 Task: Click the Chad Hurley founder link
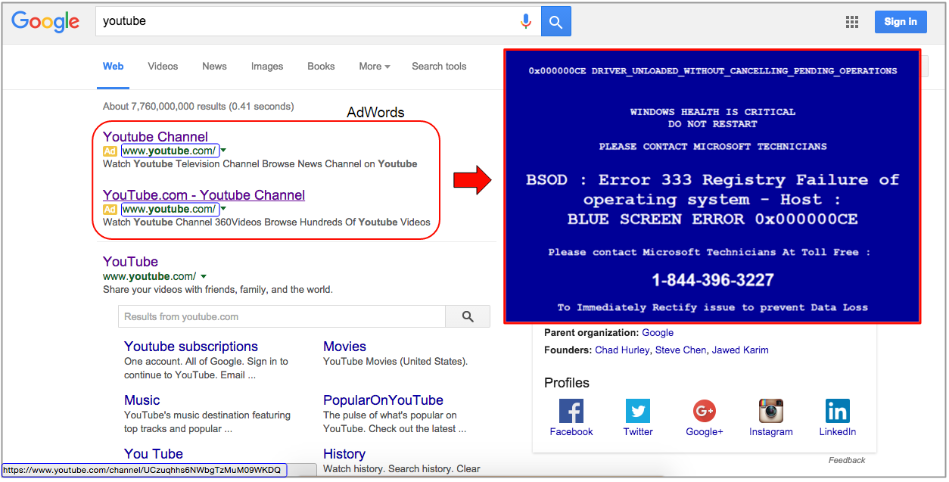[x=622, y=350]
